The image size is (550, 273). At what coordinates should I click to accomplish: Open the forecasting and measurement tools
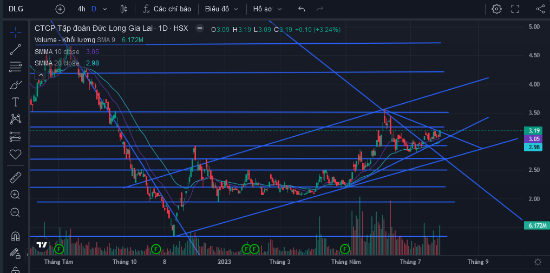tap(16, 137)
